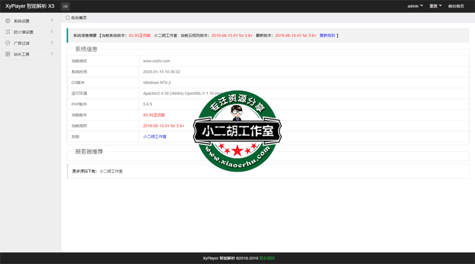The image size is (475, 264).
Task: Expand the 系统设置 chevron arrow
Action: (x=52, y=21)
